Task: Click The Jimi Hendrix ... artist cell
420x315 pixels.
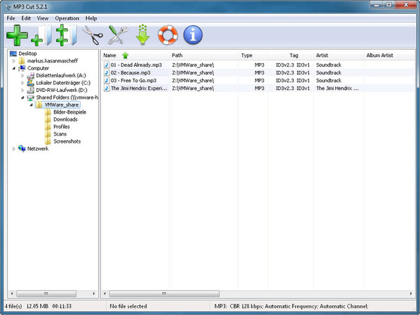Action: (x=337, y=88)
